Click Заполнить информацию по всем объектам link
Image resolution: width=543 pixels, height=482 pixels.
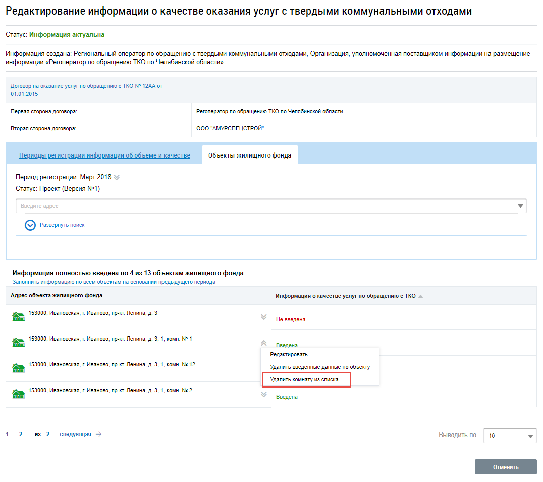point(114,282)
